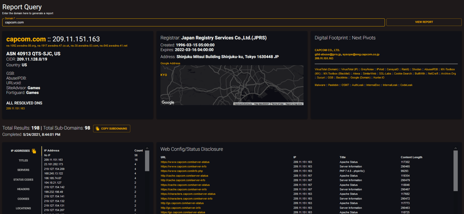This screenshot has height=214, width=464.
Task: Click the Tokyo map thumbnail
Action: 232,85
